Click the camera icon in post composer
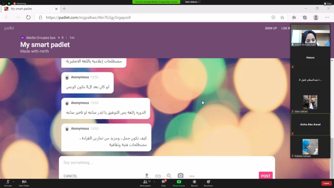Image resolution: width=334 pixels, height=188 pixels. (180, 176)
